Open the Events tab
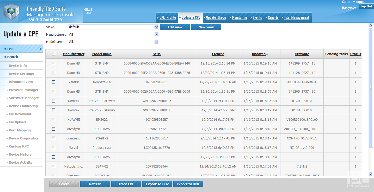The image size is (374, 192). click(x=257, y=17)
